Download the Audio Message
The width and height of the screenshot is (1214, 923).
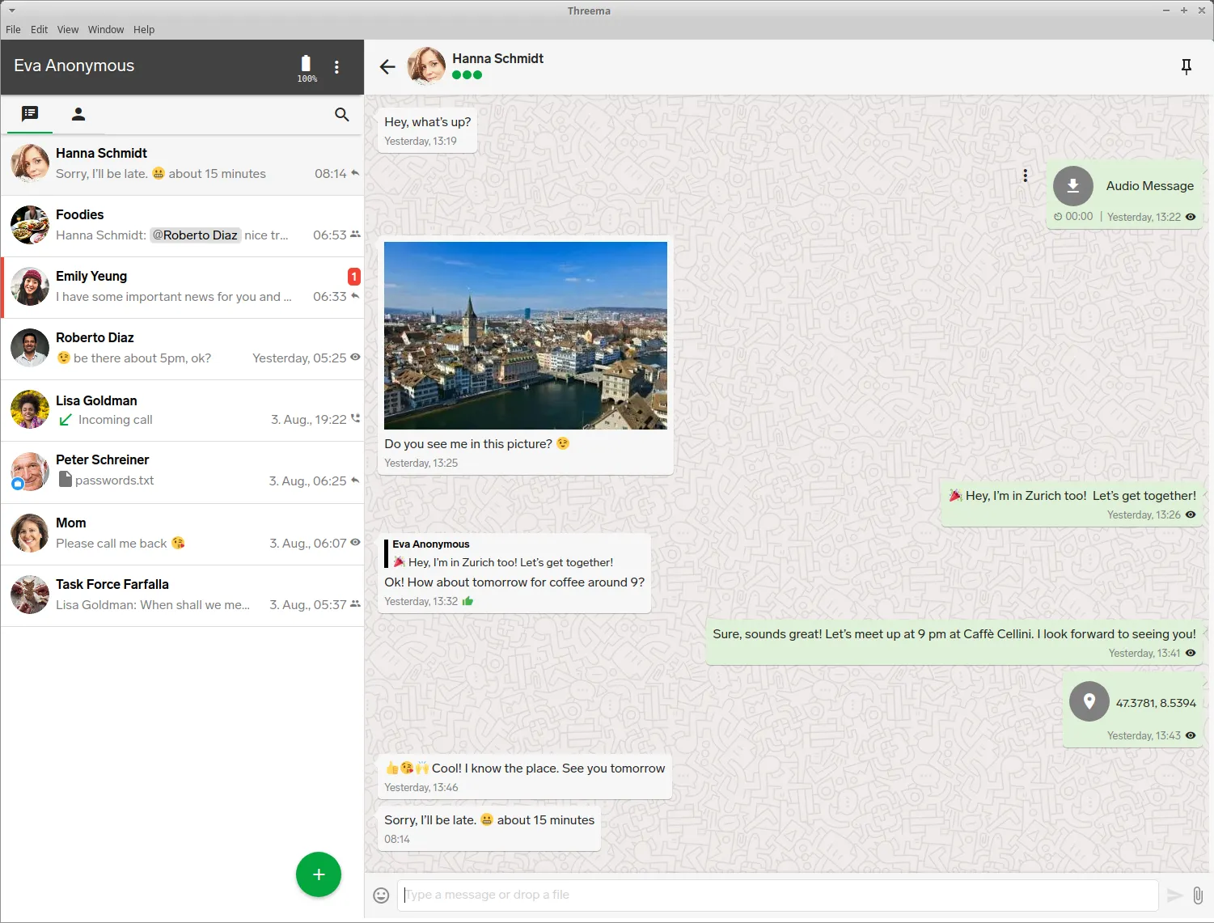[x=1072, y=186]
